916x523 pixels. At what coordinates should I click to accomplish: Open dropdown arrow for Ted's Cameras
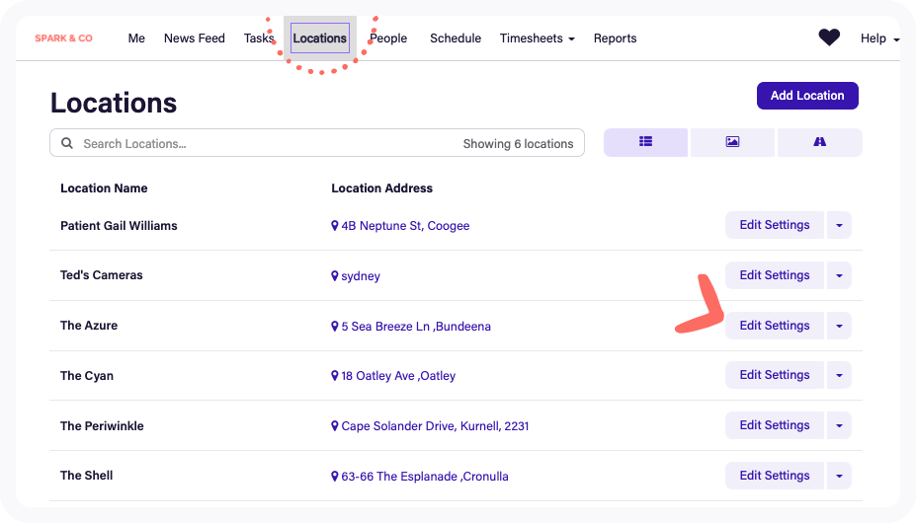pos(839,275)
